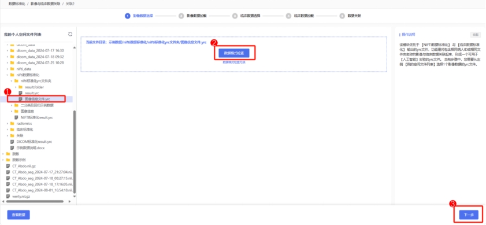Click the 数据格式检查 button
Viewport: 486px width, 225px height.
tap(234, 53)
